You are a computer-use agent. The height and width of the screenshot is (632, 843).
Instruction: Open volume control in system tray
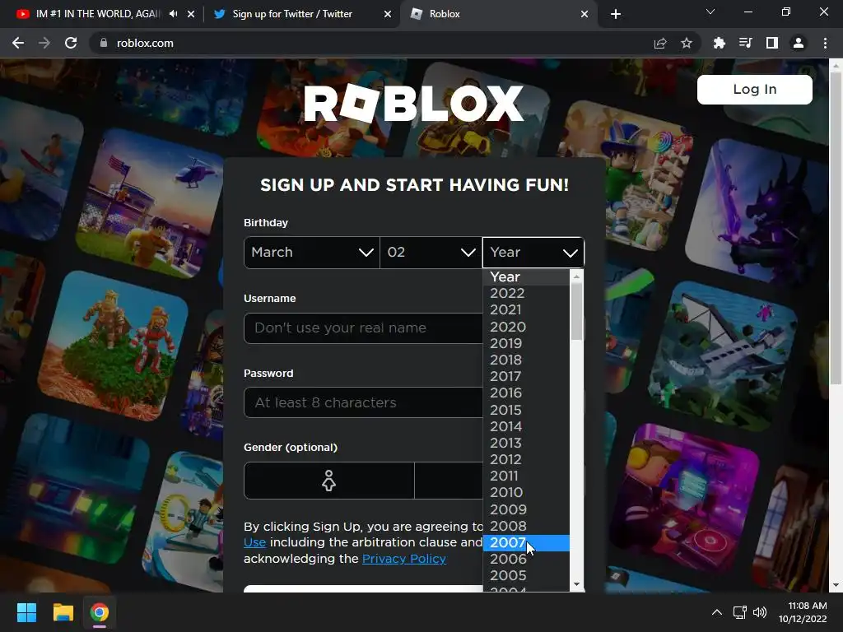point(760,612)
